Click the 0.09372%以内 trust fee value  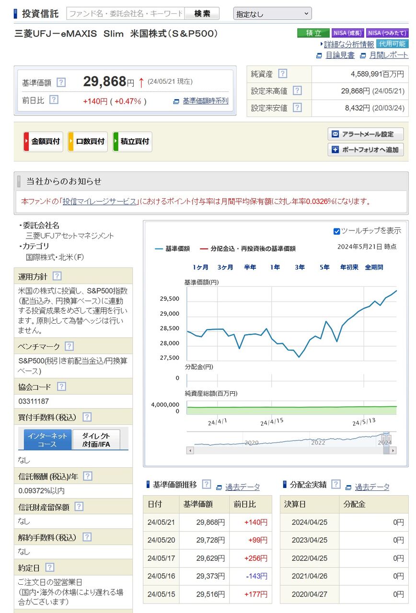pyautogui.click(x=42, y=491)
